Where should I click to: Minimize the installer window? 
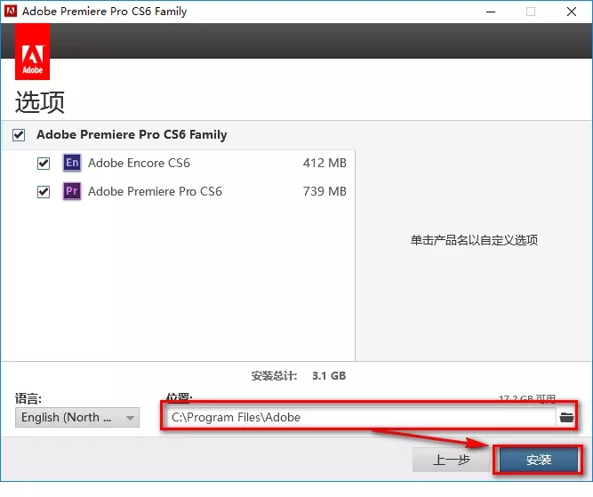pos(489,12)
